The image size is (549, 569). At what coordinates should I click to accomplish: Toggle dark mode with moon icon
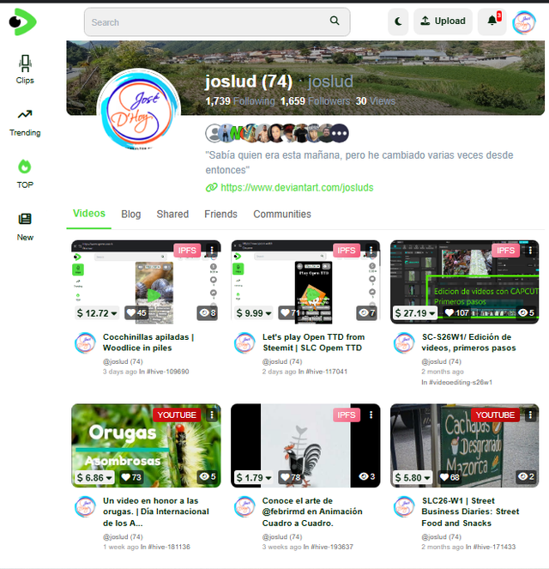pyautogui.click(x=398, y=21)
